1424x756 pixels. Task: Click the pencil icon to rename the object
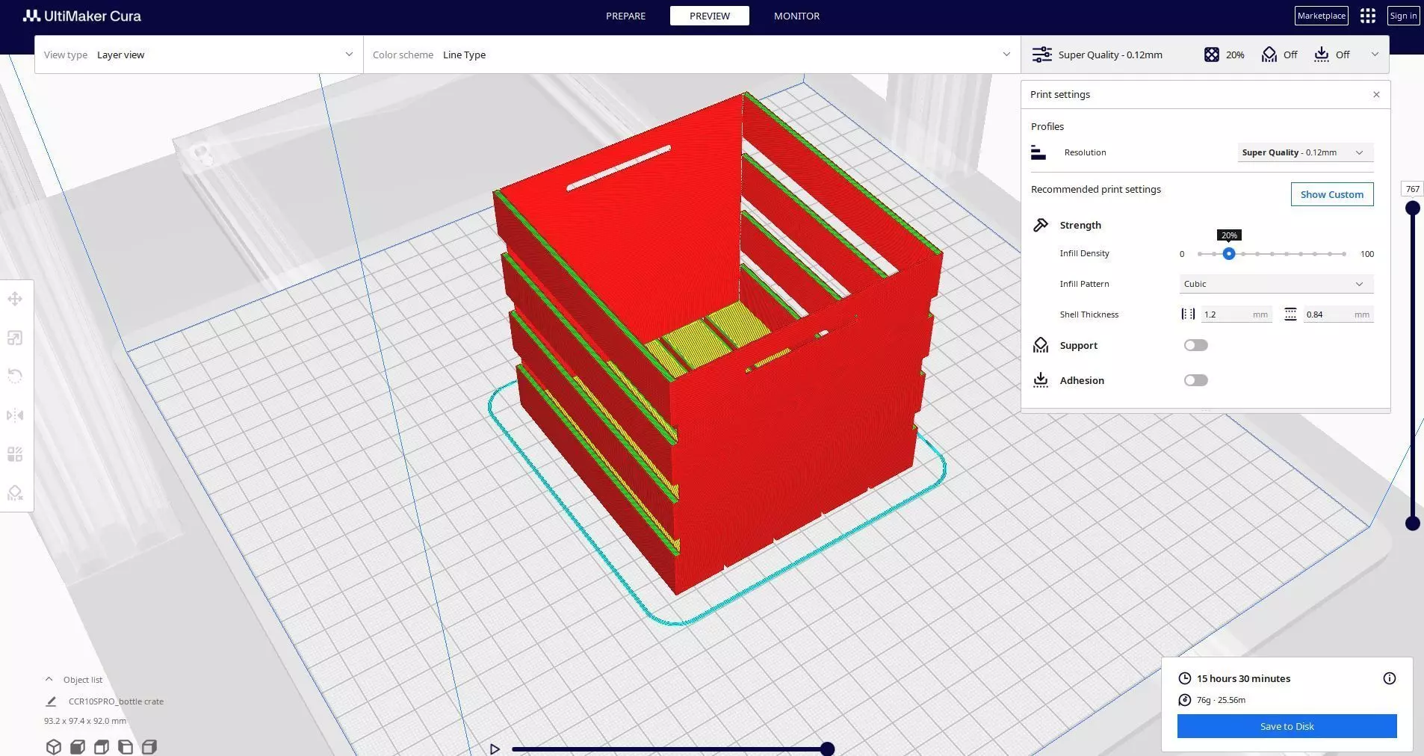[51, 701]
